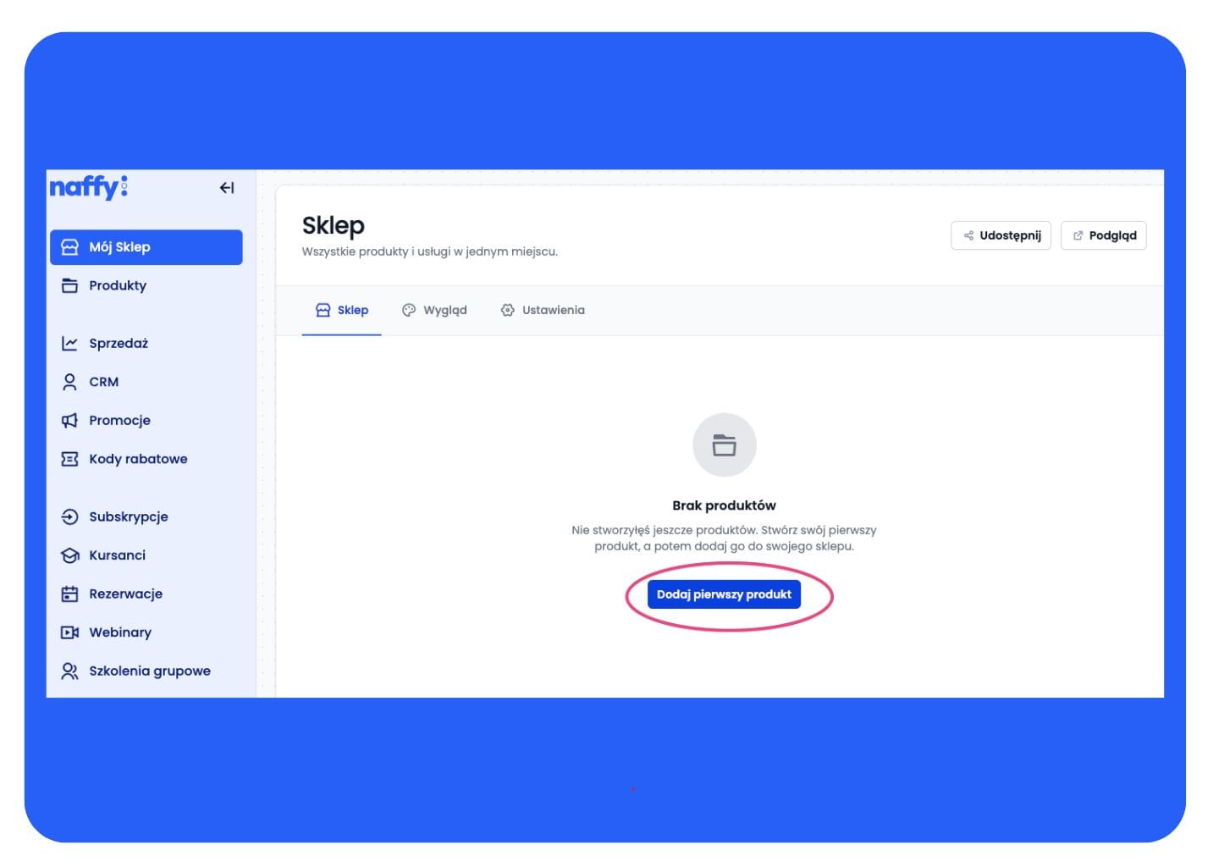
Task: Click the Webinary video icon
Action: 69,632
